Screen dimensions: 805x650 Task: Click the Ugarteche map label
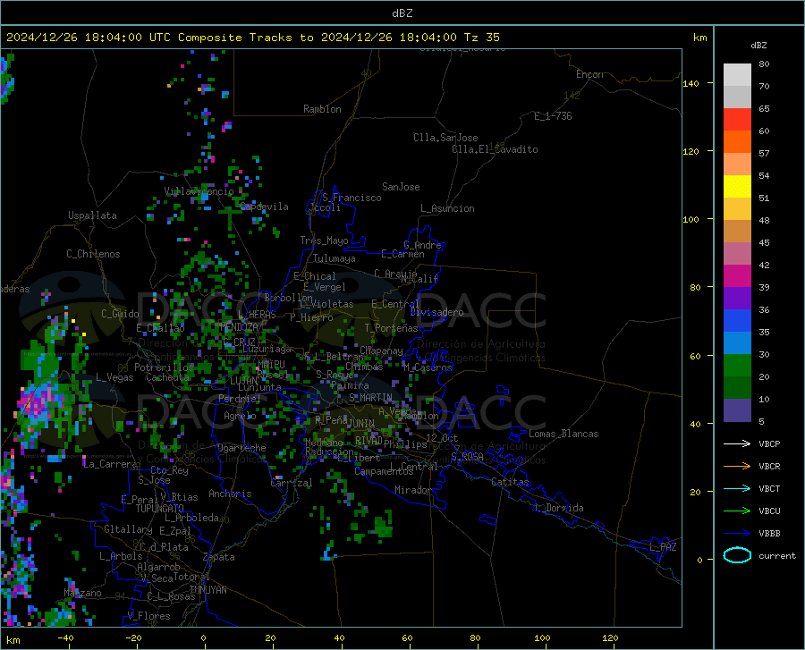(241, 448)
